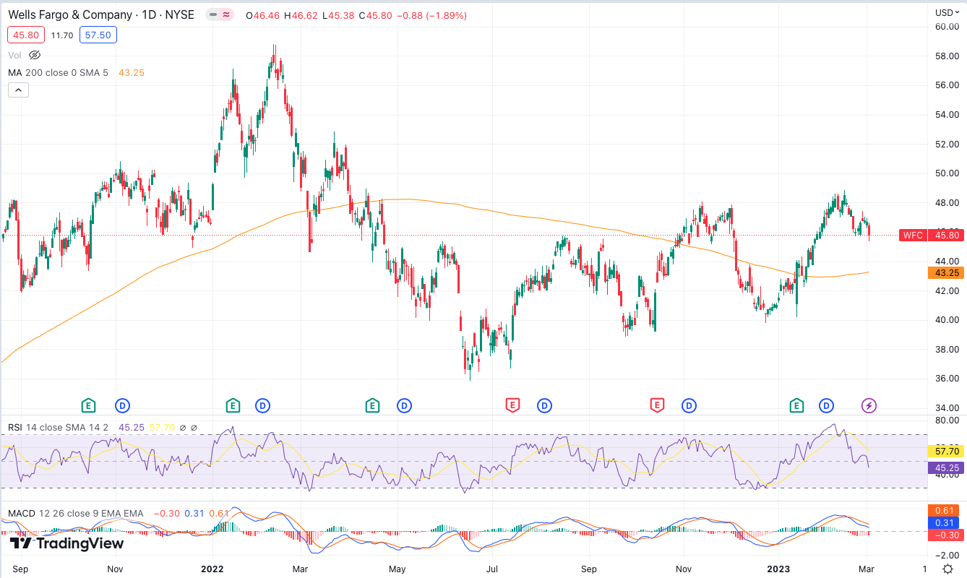Viewport: 967px width, 578px height.
Task: Show the hidden Vol indicator via eye icon
Action: click(x=35, y=55)
